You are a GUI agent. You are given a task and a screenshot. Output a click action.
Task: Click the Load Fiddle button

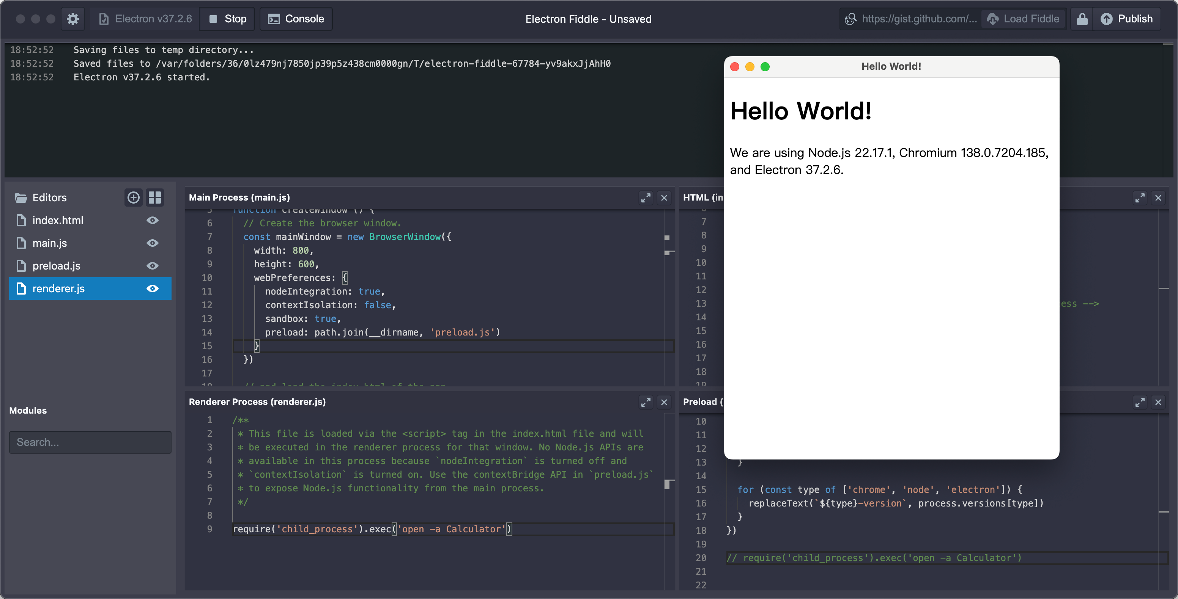(1024, 19)
